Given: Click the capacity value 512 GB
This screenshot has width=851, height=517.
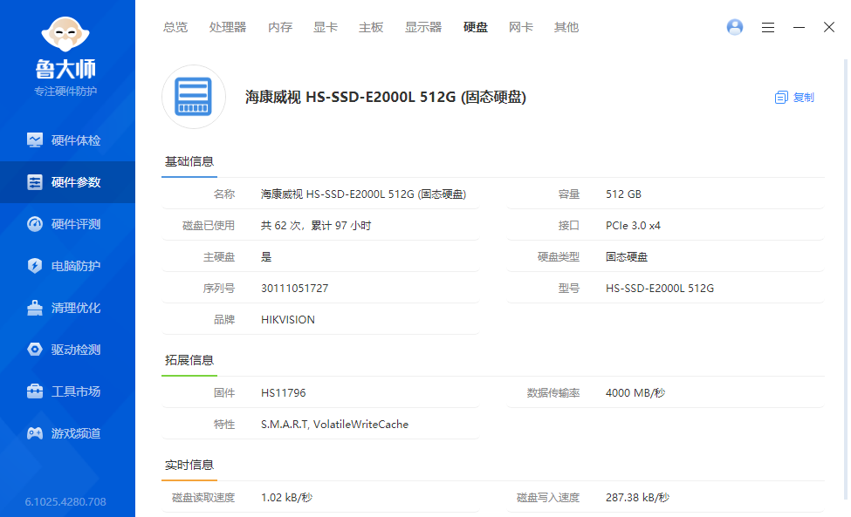Looking at the screenshot, I should tap(623, 194).
